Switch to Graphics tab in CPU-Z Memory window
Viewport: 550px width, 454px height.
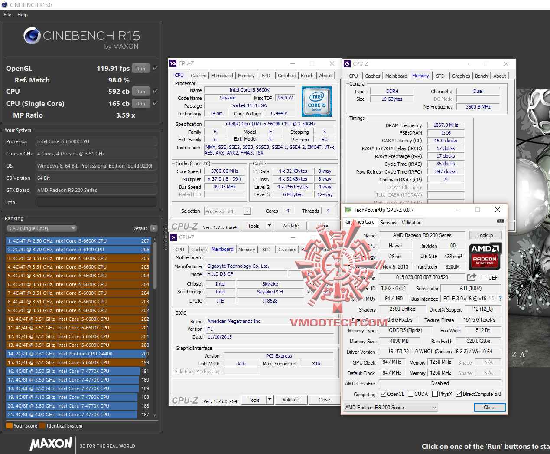tap(461, 76)
